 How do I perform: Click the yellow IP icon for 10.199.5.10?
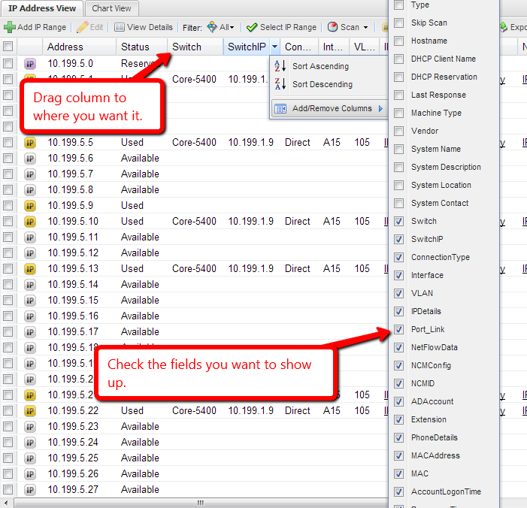(x=30, y=222)
